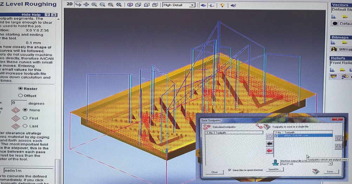Click the zoom to fit magnifier icon
The height and width of the screenshot is (184, 352).
(119, 5)
